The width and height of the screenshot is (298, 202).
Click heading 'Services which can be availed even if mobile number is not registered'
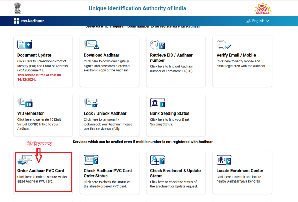tap(143, 142)
